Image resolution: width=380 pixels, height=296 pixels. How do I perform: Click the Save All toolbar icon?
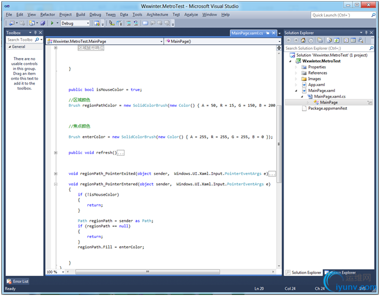pyautogui.click(x=43, y=24)
